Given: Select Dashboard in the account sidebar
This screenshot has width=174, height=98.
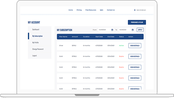Looking at the screenshot, I should point(40,29).
